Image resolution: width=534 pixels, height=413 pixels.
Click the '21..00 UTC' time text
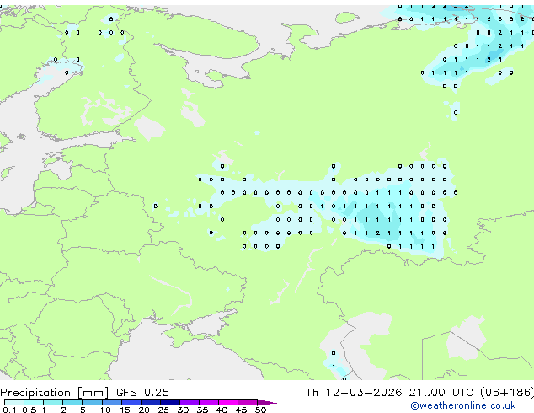(441, 393)
